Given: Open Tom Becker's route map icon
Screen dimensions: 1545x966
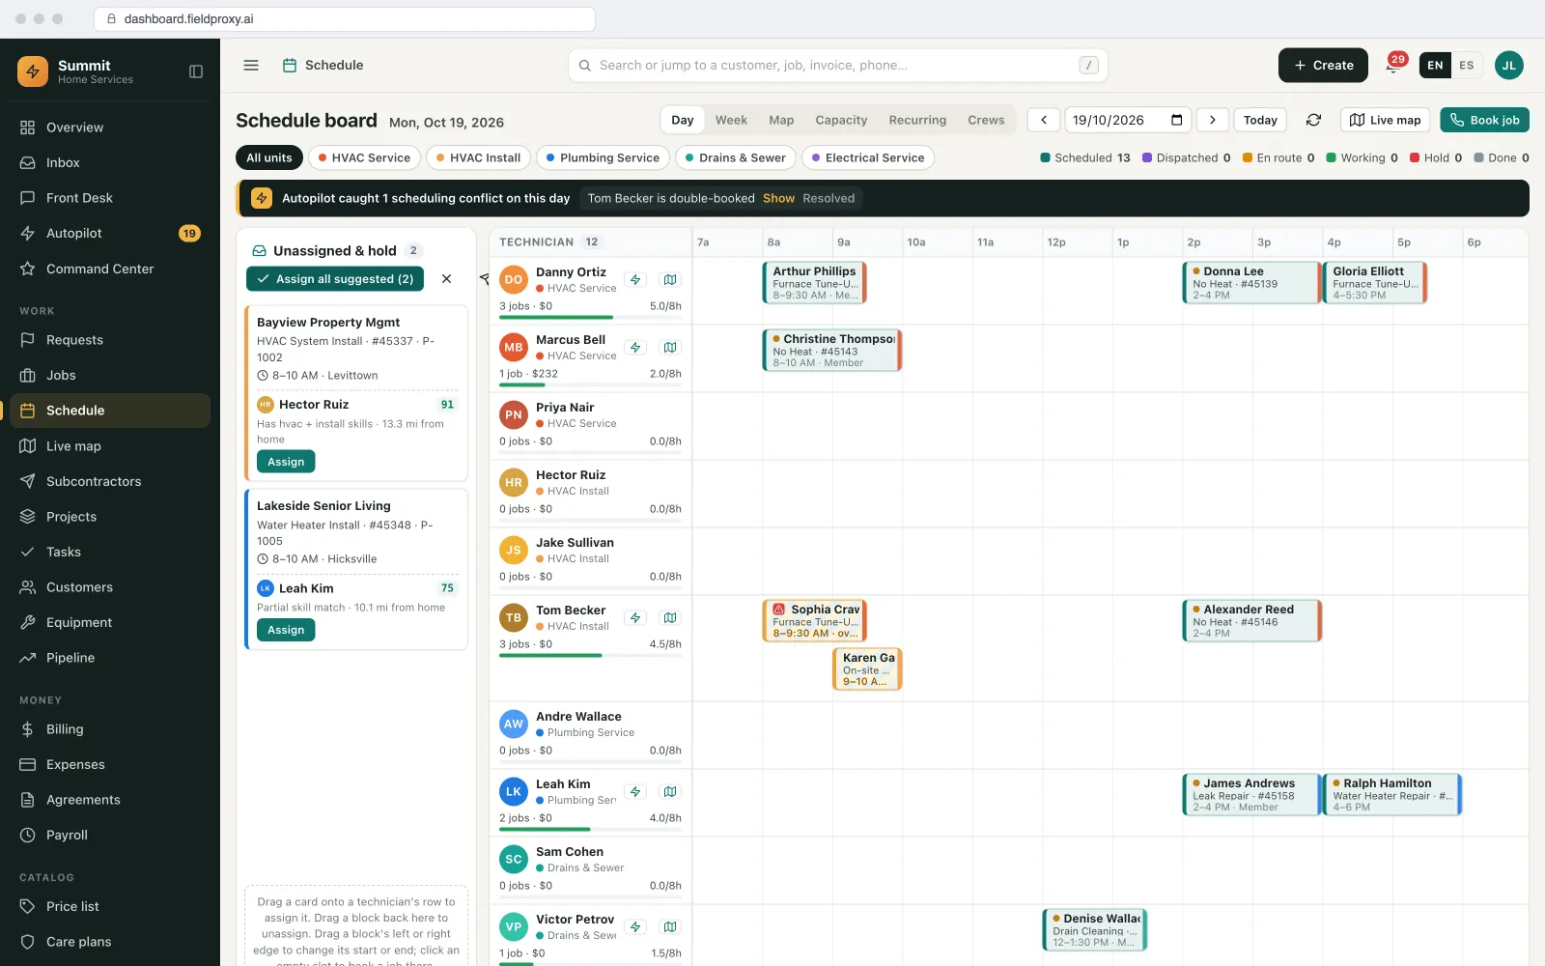Looking at the screenshot, I should point(670,618).
